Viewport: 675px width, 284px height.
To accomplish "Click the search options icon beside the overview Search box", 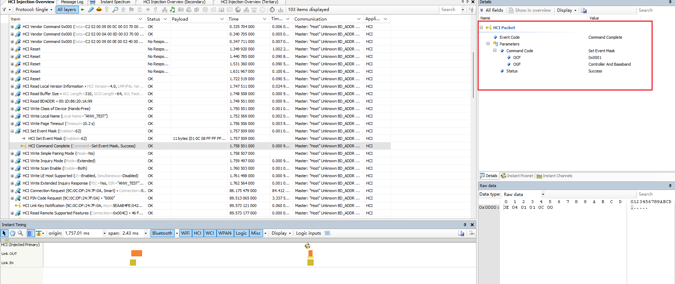I will (x=471, y=10).
